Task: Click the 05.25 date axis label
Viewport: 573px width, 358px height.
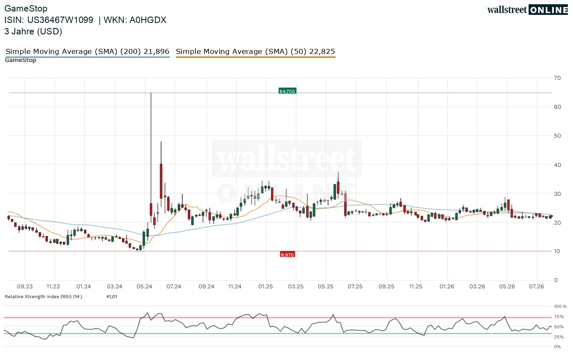Action: click(x=325, y=287)
